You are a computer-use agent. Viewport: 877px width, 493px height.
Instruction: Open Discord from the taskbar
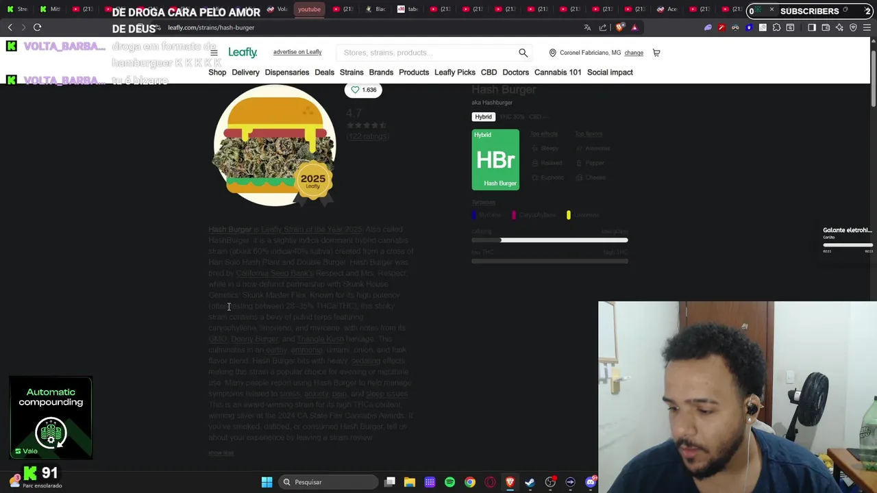[591, 482]
